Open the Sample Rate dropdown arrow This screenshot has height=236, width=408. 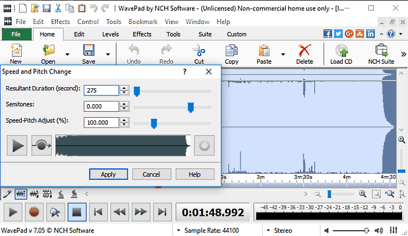click(178, 231)
